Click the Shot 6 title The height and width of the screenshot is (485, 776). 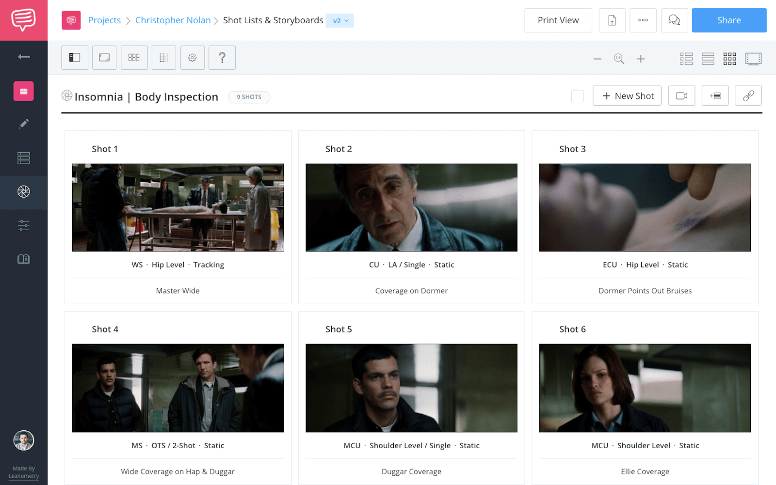click(x=572, y=329)
